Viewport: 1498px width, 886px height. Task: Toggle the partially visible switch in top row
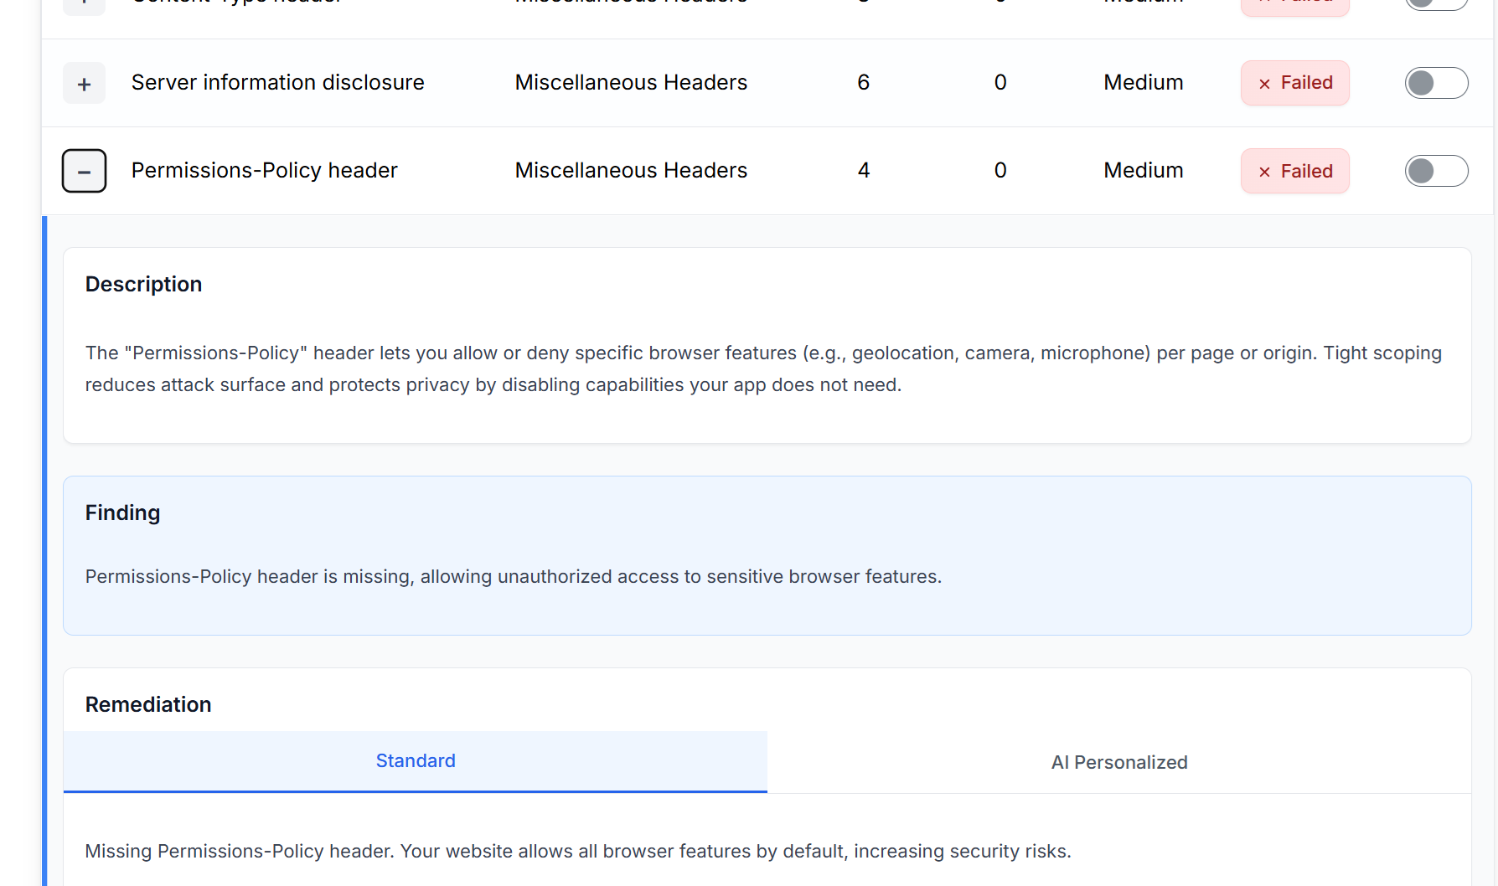point(1436,3)
